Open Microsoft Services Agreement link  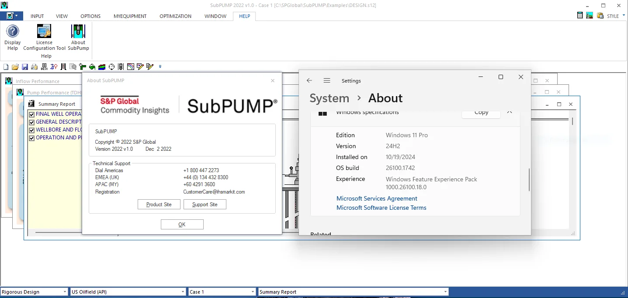(x=377, y=198)
